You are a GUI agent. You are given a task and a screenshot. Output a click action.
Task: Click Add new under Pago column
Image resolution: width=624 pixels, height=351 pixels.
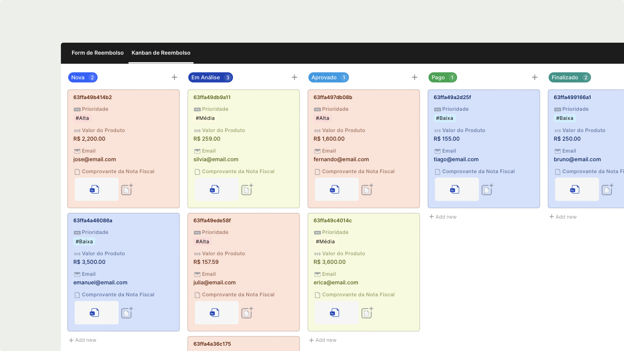(443, 217)
